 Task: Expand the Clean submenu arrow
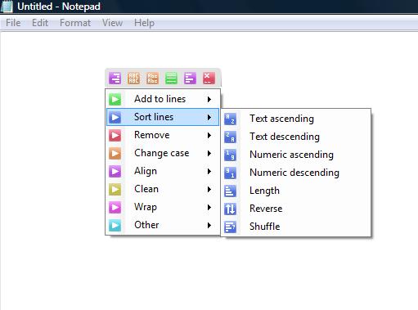click(209, 189)
